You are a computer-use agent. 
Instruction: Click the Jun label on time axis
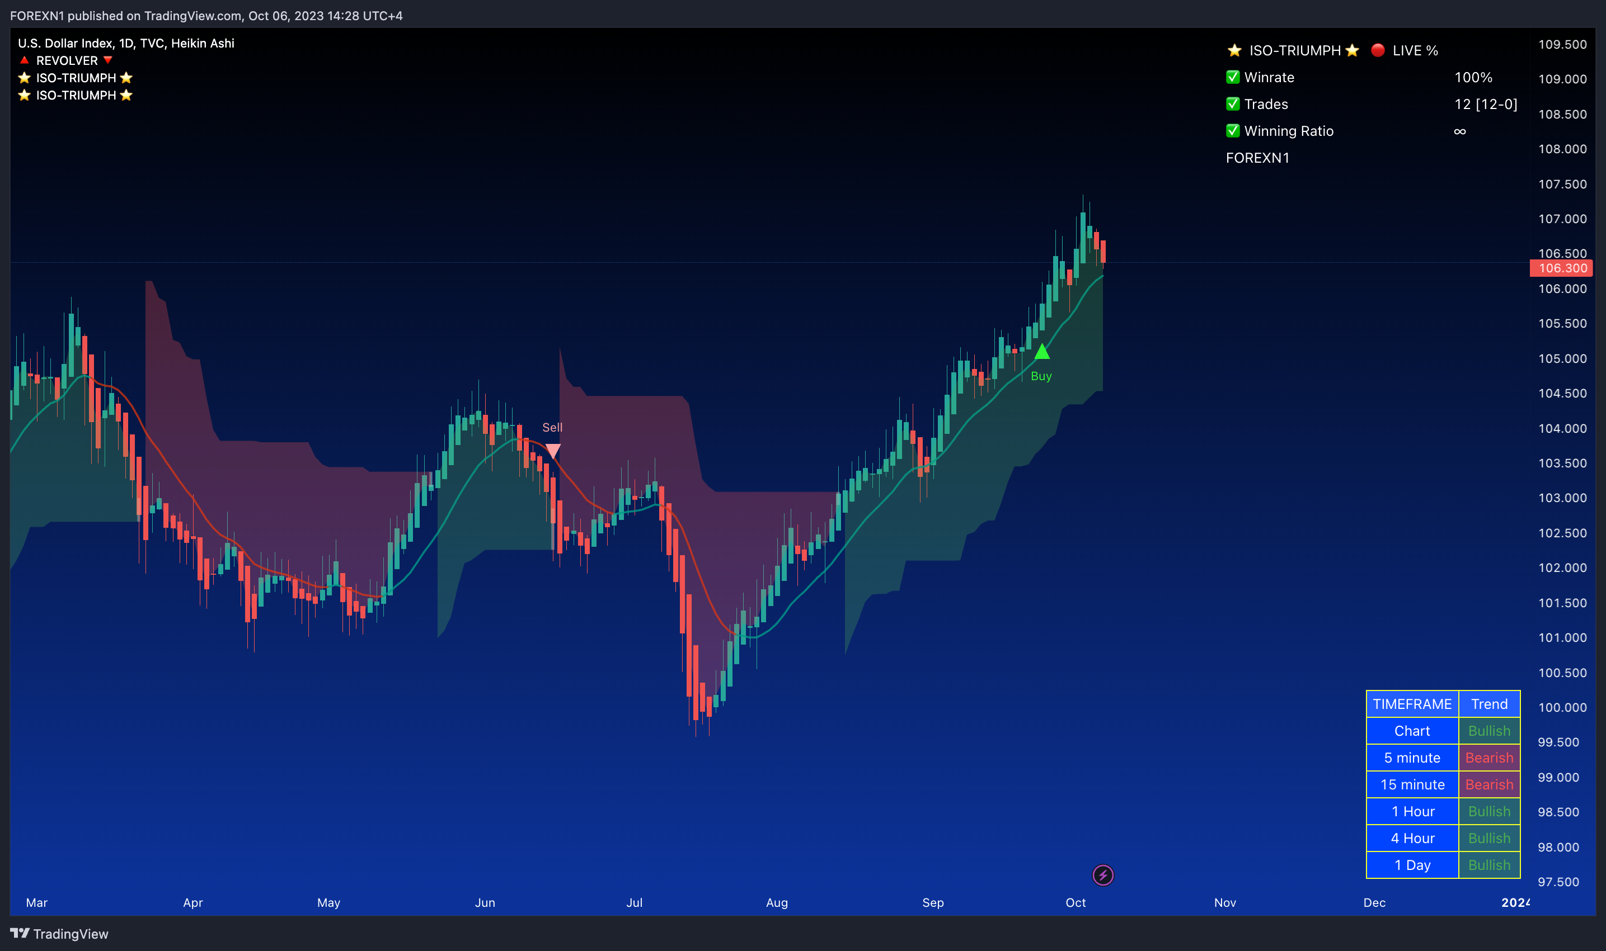485,902
